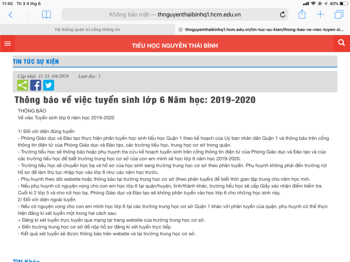This screenshot has width=350, height=262.
Task: Close the current thong-bao-ve-viec-tuyen-sinh tab
Action: click(x=180, y=30)
